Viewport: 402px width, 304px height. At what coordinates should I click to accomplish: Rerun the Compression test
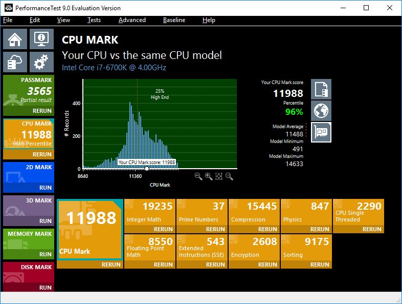(254, 229)
